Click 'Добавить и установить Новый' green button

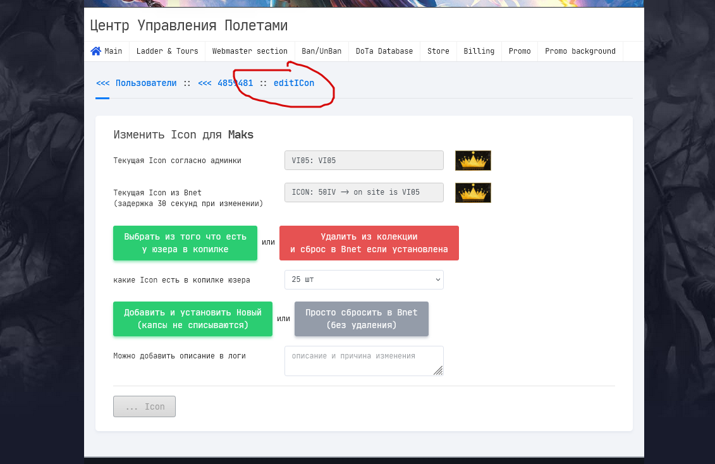point(193,319)
